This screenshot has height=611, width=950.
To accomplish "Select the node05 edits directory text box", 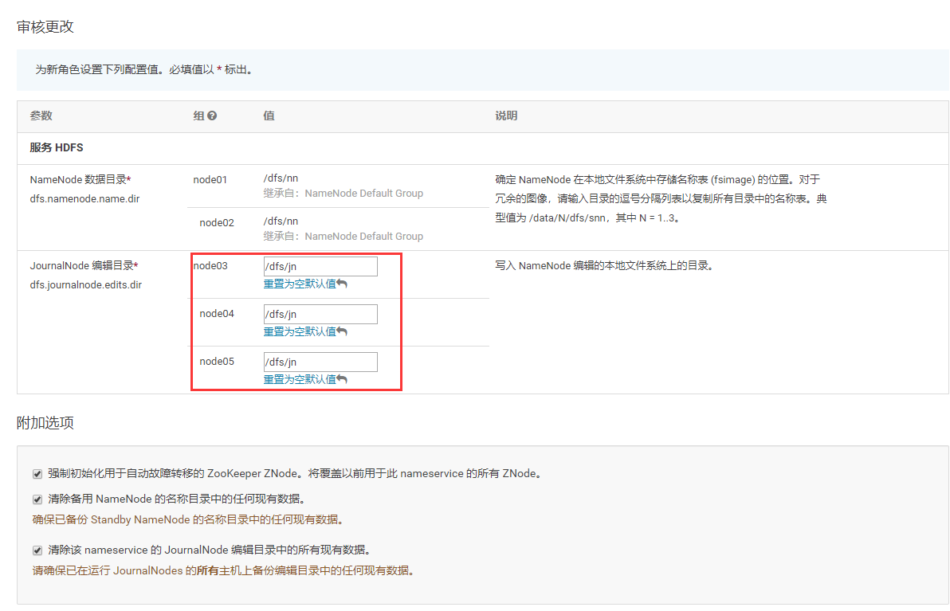I will click(320, 362).
